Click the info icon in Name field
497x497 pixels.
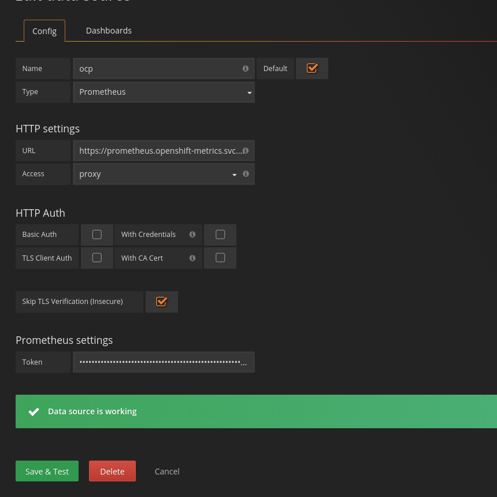click(246, 68)
